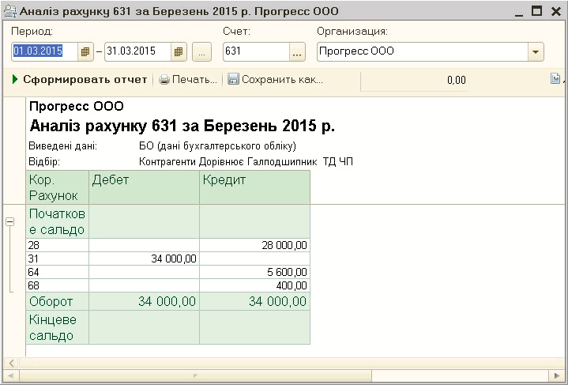Close the Аналіз рахунку window
Screen dimensions: 568x385
(556, 12)
